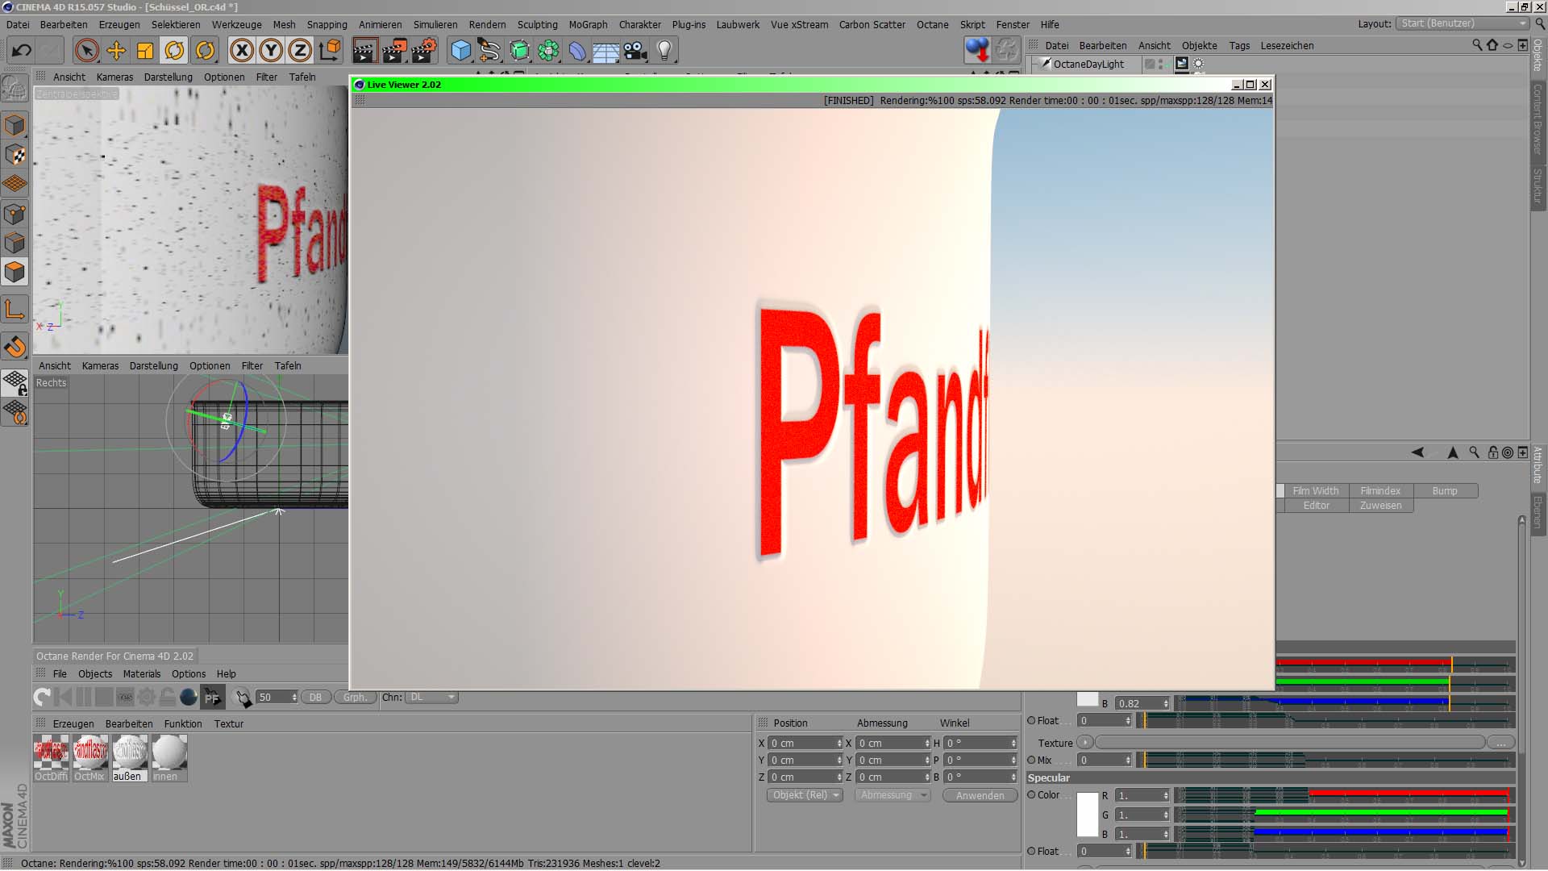Open the Objekt (Rel) dropdown
1548x871 pixels.
tap(804, 795)
